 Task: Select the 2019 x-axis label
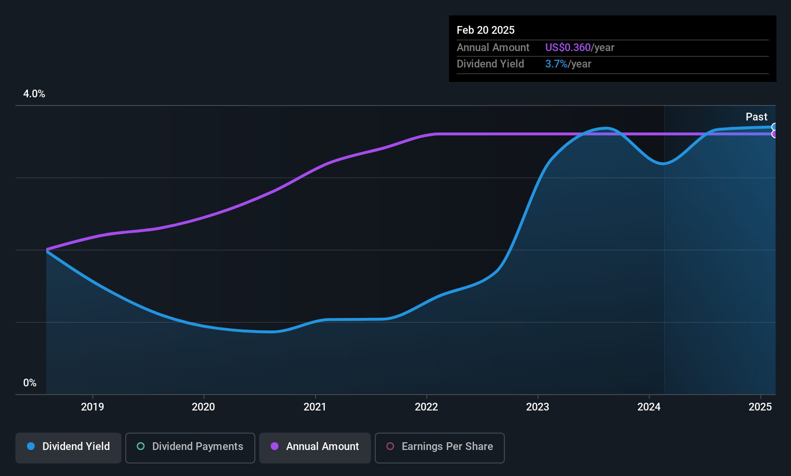[x=92, y=407]
